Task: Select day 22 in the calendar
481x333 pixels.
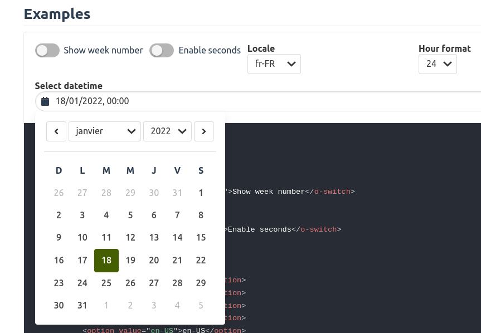Action: coord(201,260)
